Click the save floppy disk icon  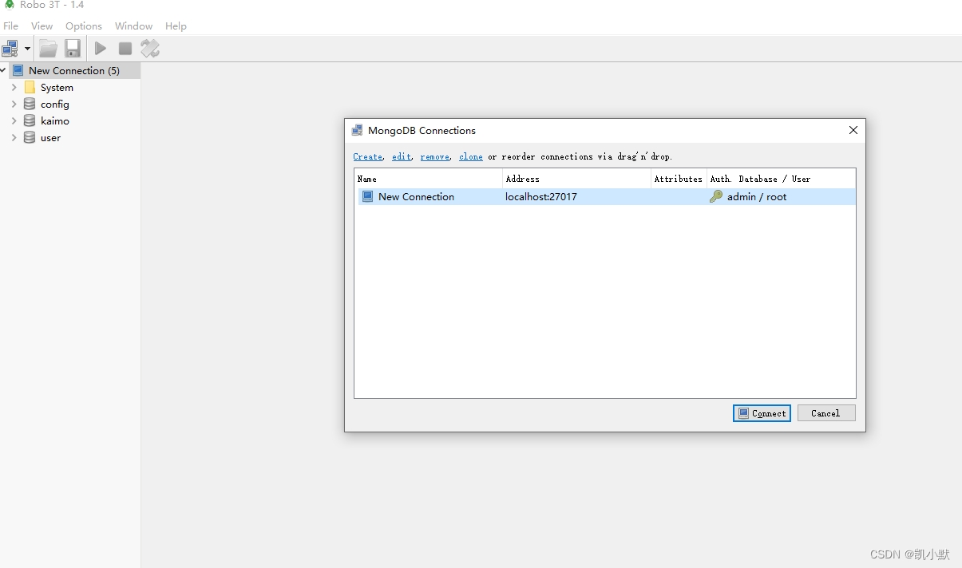pyautogui.click(x=73, y=49)
